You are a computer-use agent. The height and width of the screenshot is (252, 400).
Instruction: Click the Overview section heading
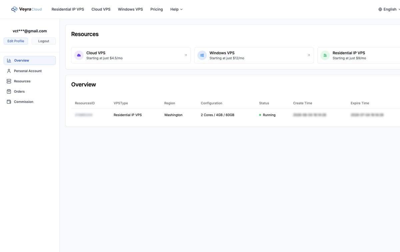[x=84, y=85]
